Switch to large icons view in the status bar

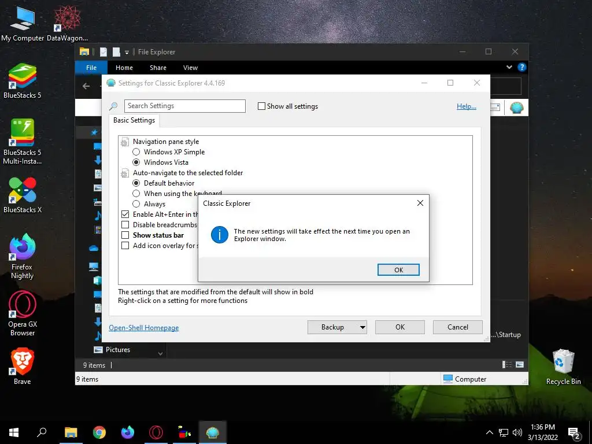pyautogui.click(x=520, y=364)
